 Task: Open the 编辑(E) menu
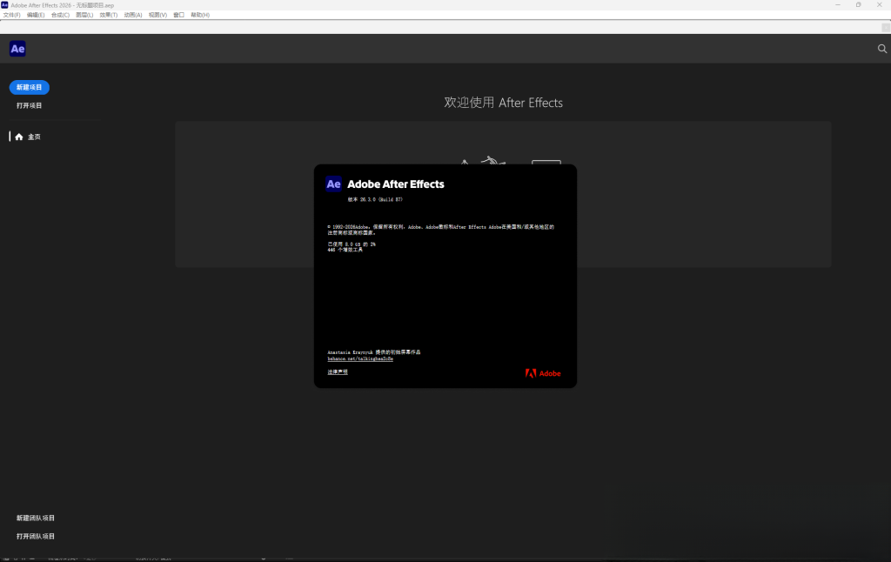tap(36, 15)
